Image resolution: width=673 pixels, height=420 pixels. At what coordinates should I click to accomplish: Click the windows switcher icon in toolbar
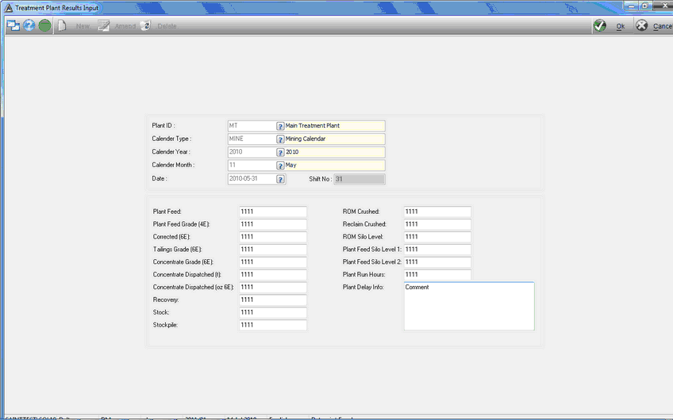[x=13, y=25]
